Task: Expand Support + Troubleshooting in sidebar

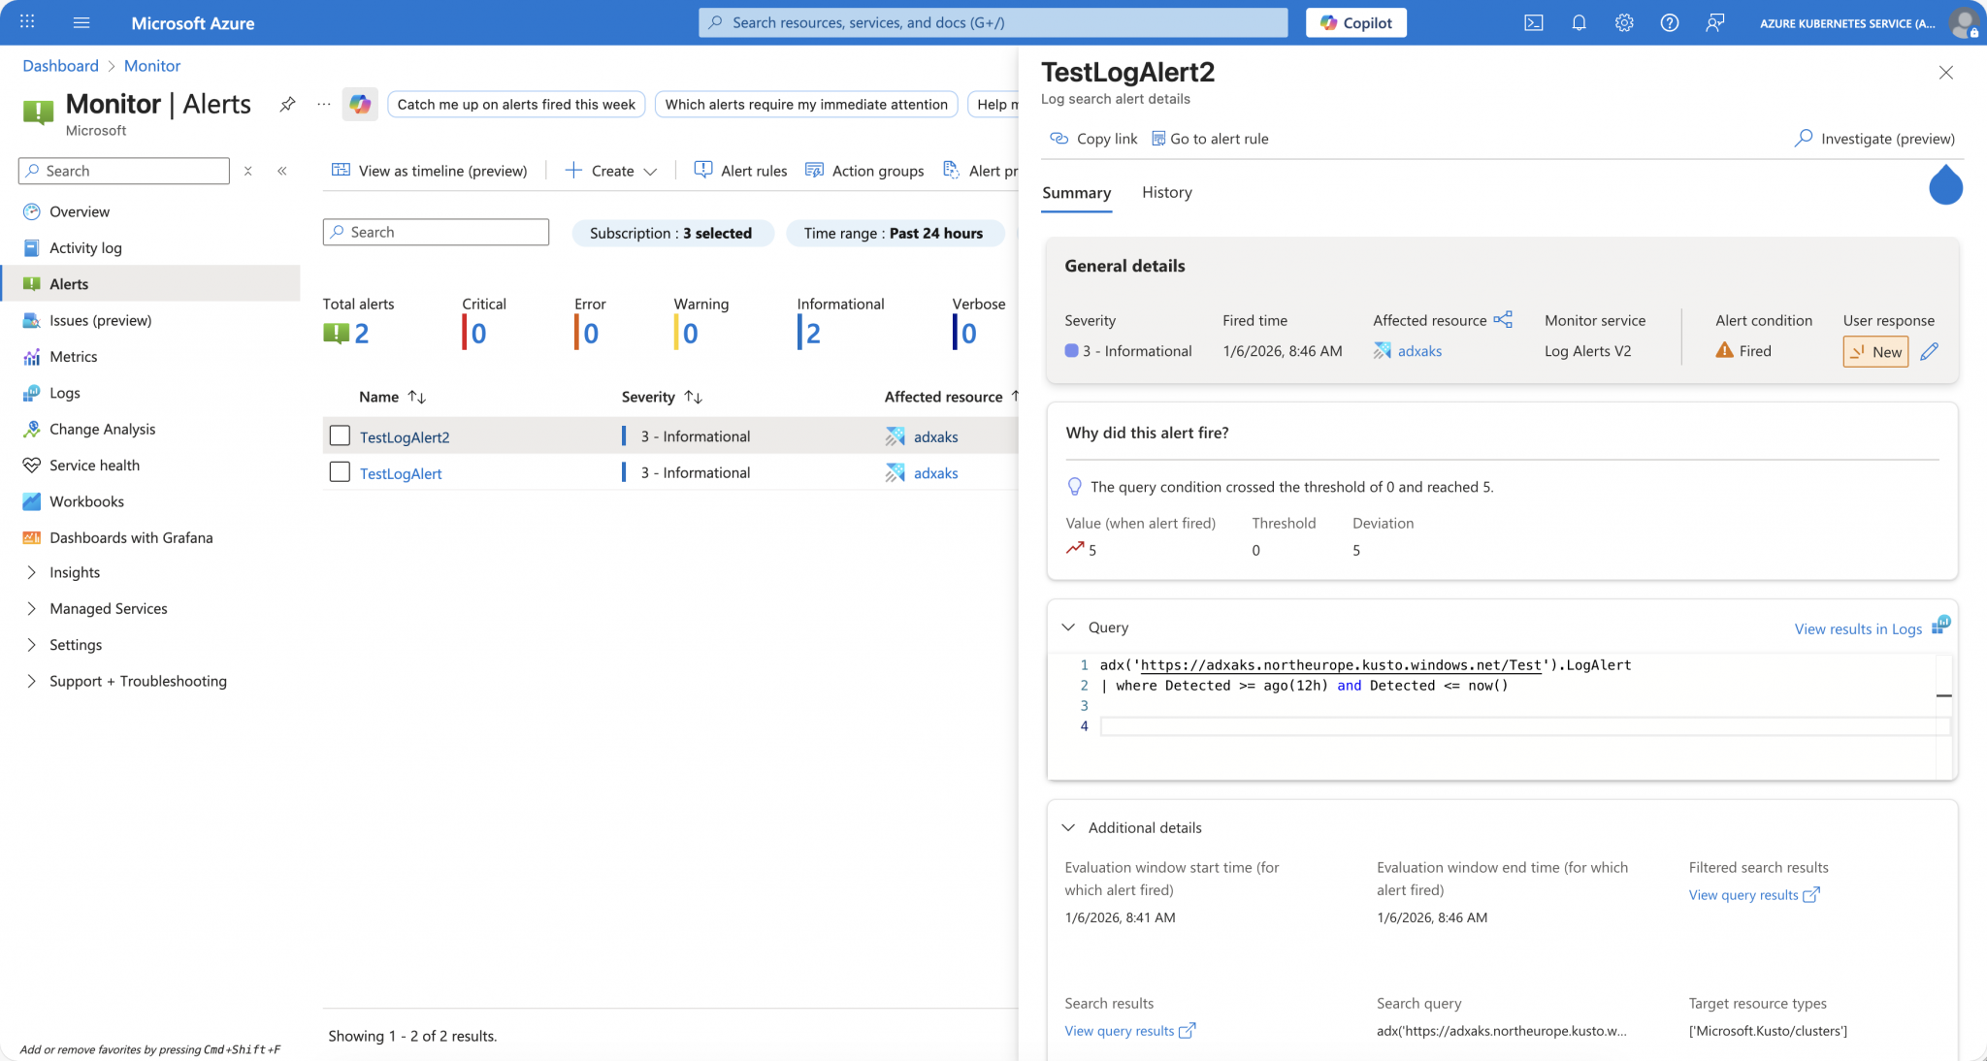Action: pos(31,681)
